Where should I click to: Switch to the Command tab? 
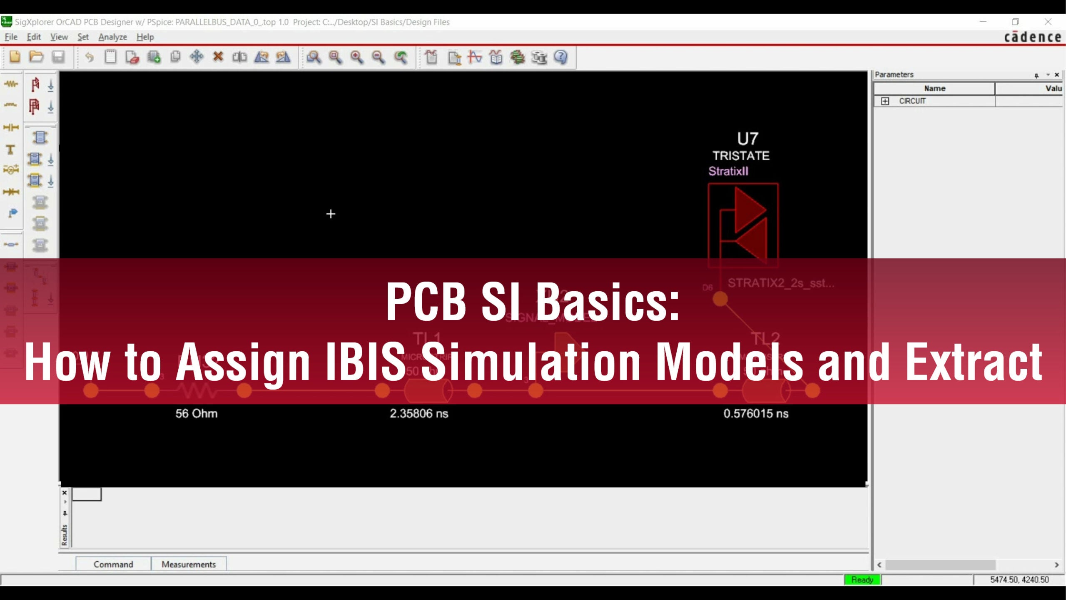tap(113, 564)
